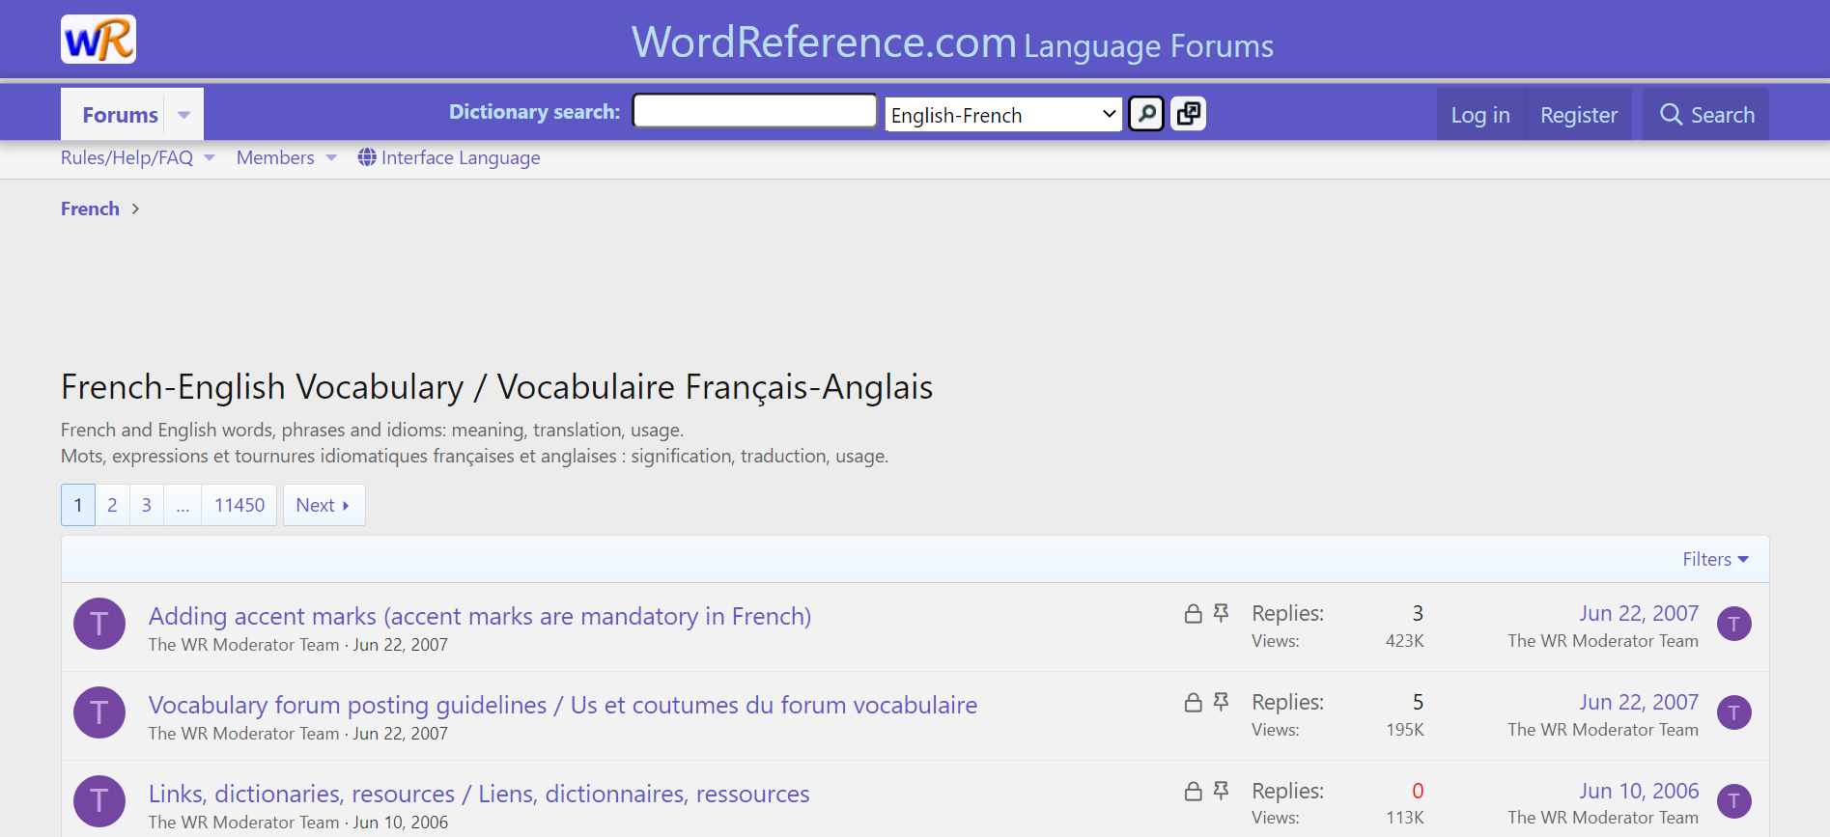
Task: Click the 195K views count
Action: pyautogui.click(x=1405, y=730)
